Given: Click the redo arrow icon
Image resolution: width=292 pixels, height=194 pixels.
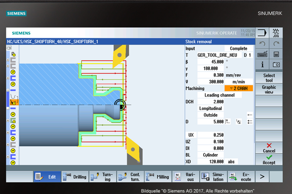Looking at the screenshot, I should (x=276, y=44).
